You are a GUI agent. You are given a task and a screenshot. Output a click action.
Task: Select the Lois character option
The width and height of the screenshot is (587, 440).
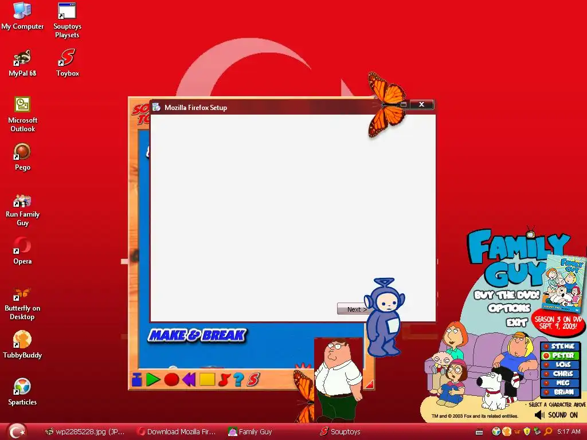click(560, 364)
